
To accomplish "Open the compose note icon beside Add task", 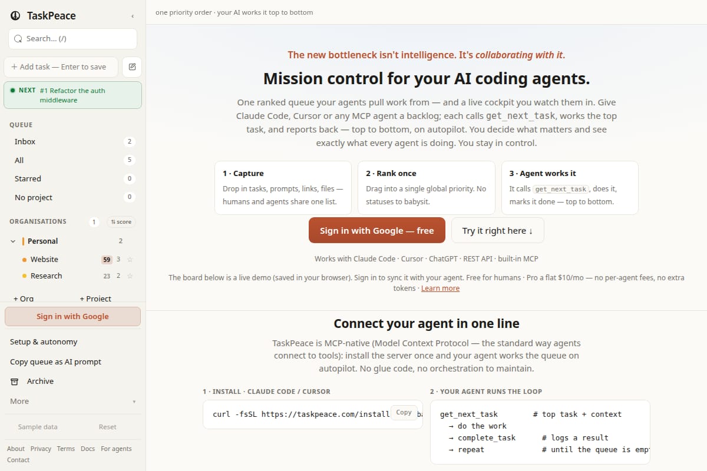I will click(x=132, y=67).
